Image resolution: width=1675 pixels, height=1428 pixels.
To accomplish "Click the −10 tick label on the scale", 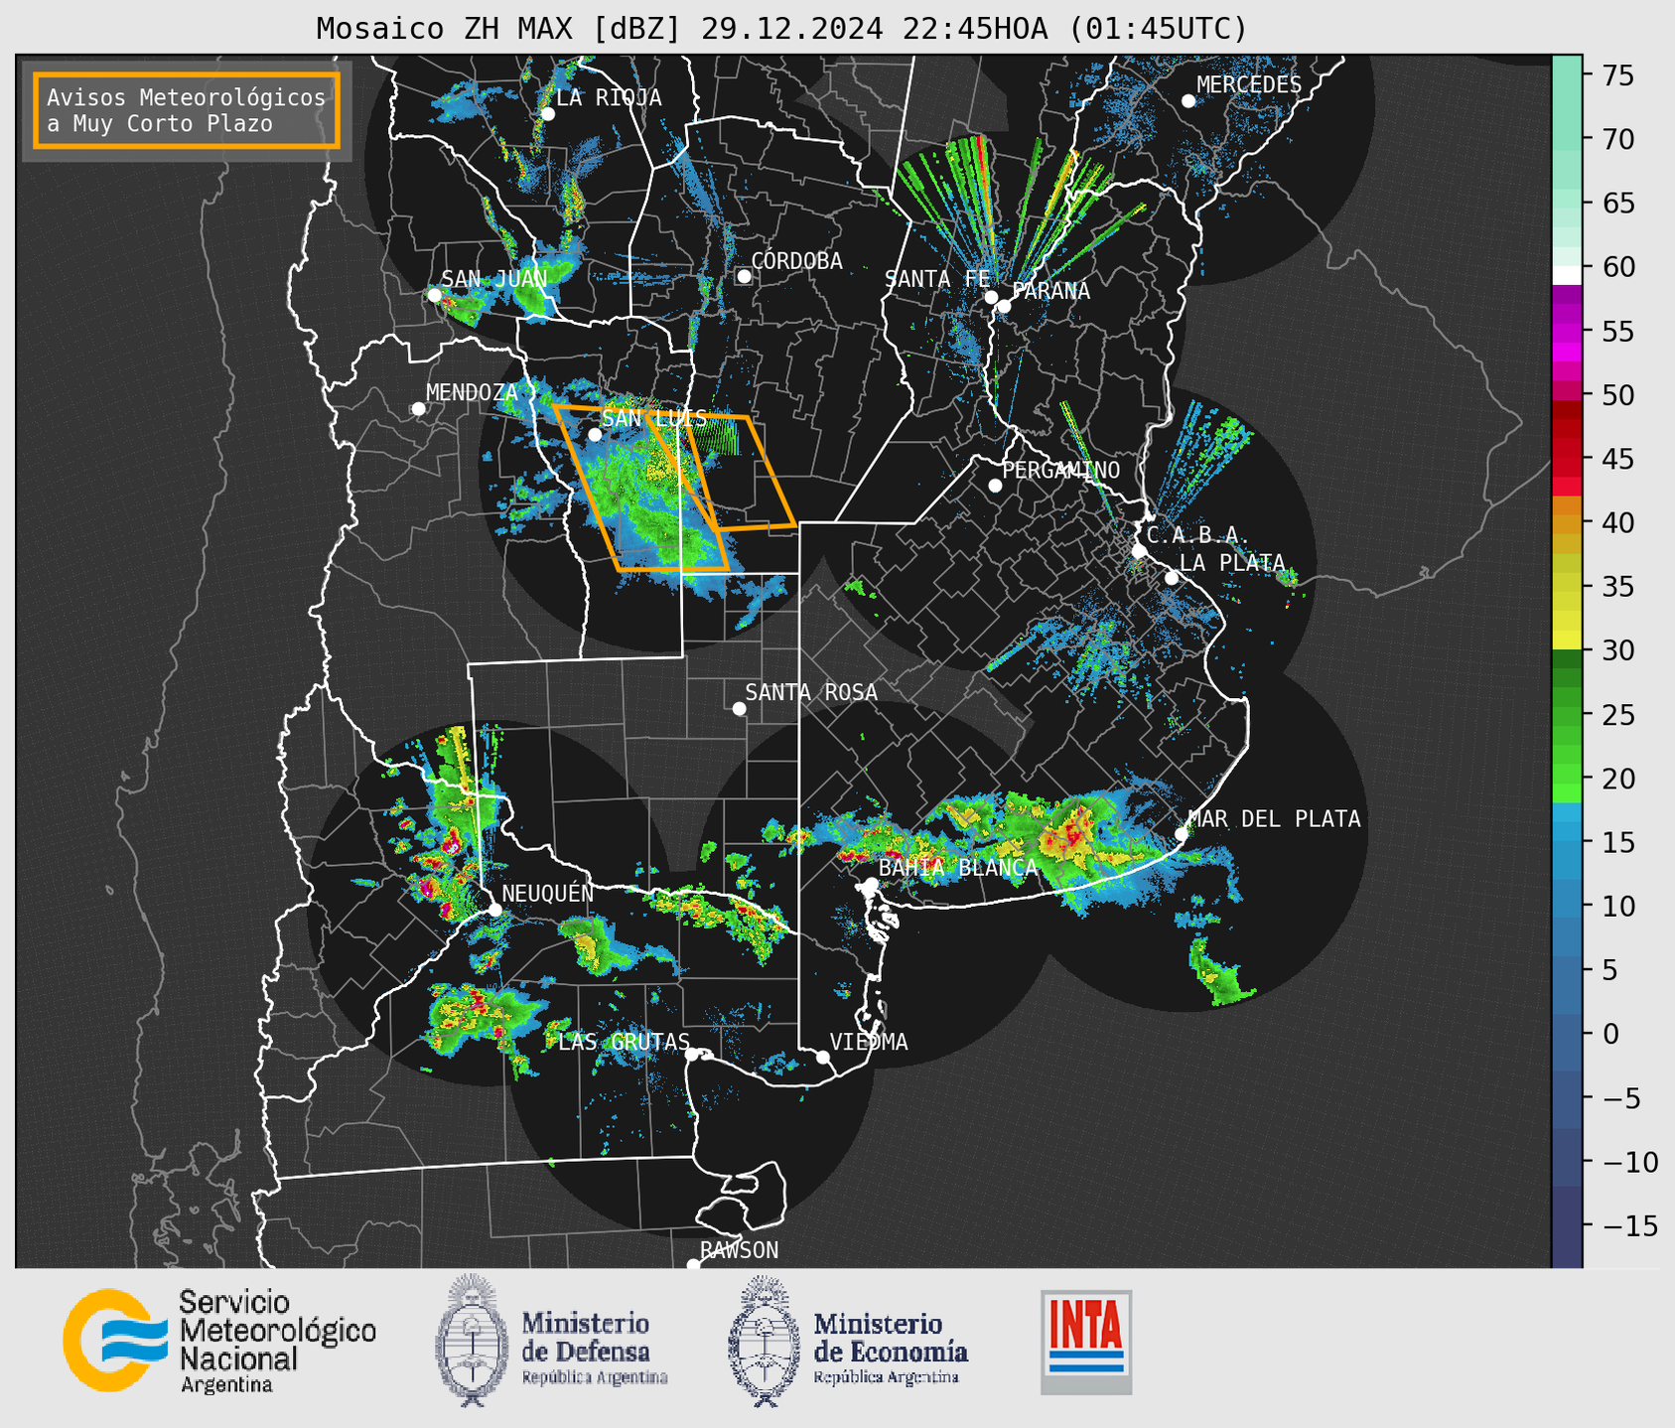I will pyautogui.click(x=1629, y=1162).
